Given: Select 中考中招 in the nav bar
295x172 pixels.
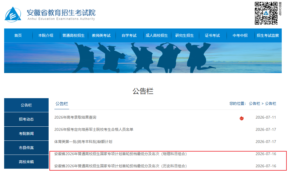Looking at the screenshot, I should pyautogui.click(x=240, y=35).
